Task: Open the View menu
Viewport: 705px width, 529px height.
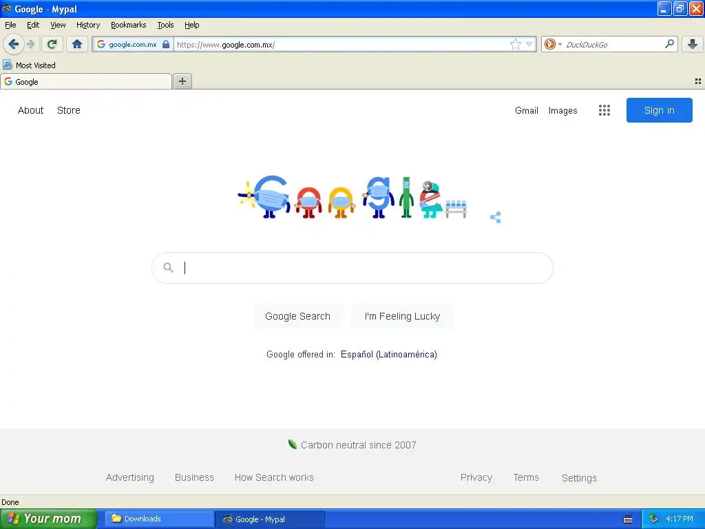Action: (58, 25)
